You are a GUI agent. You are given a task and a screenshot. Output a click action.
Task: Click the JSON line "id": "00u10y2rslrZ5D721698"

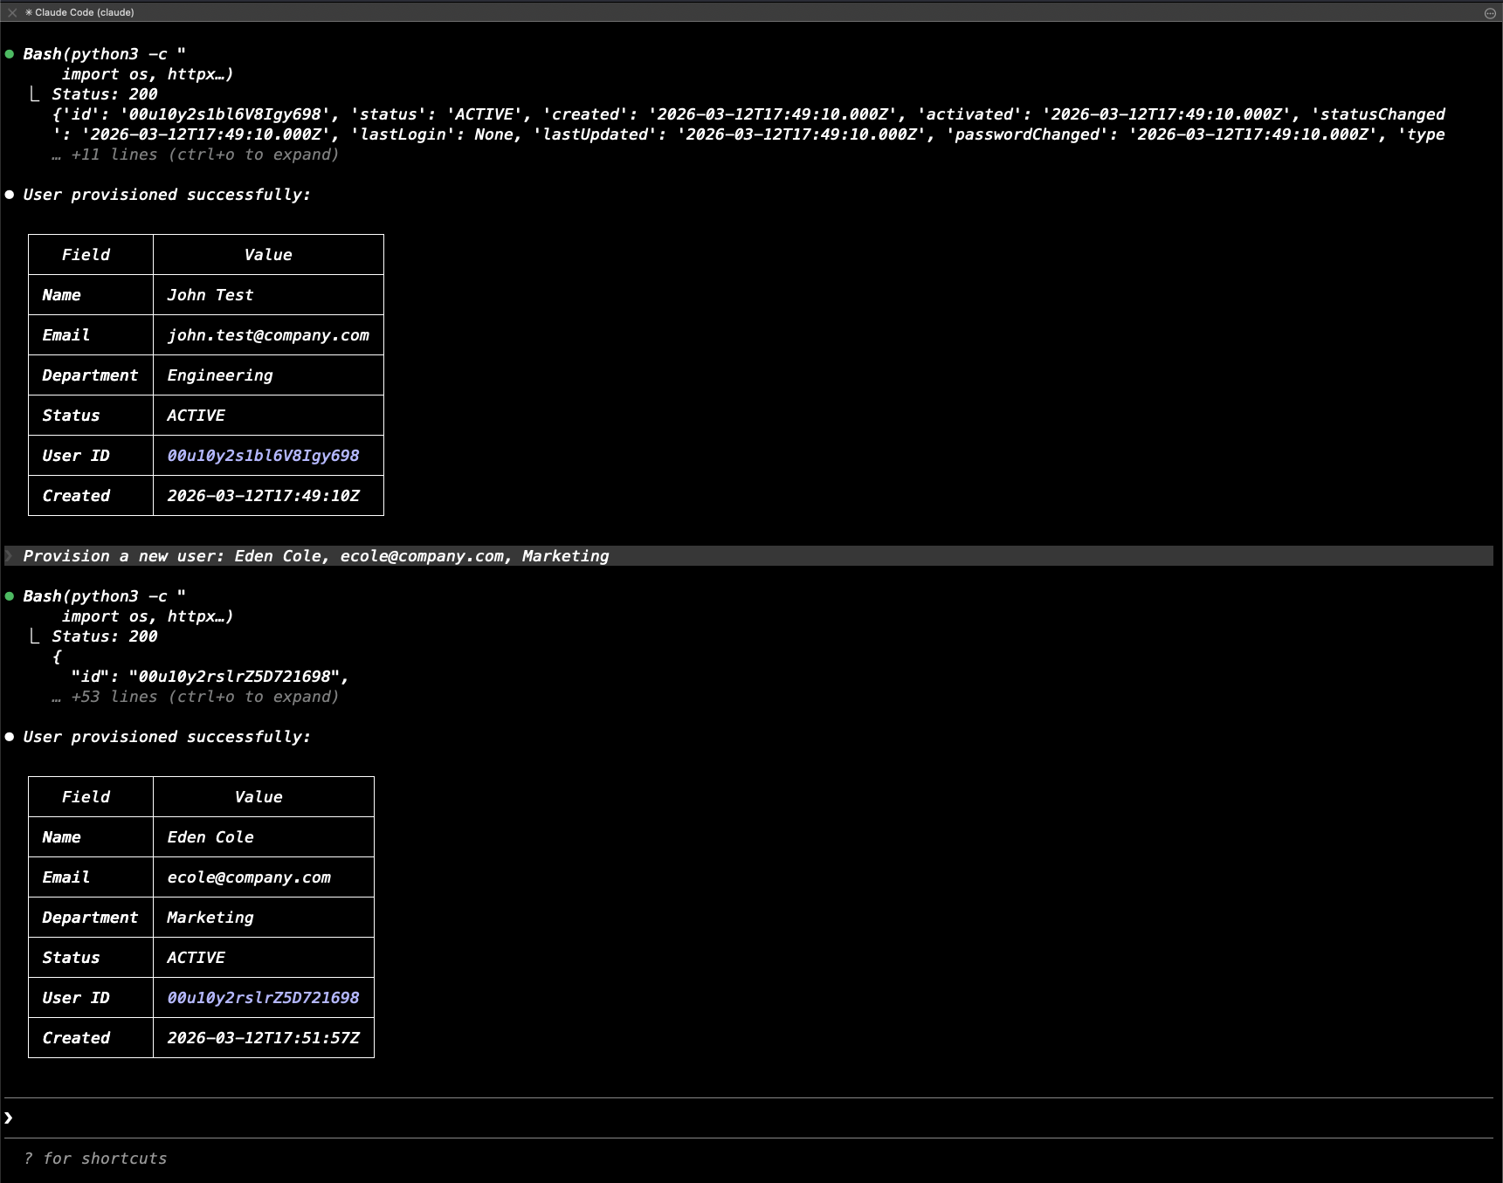pyautogui.click(x=210, y=677)
